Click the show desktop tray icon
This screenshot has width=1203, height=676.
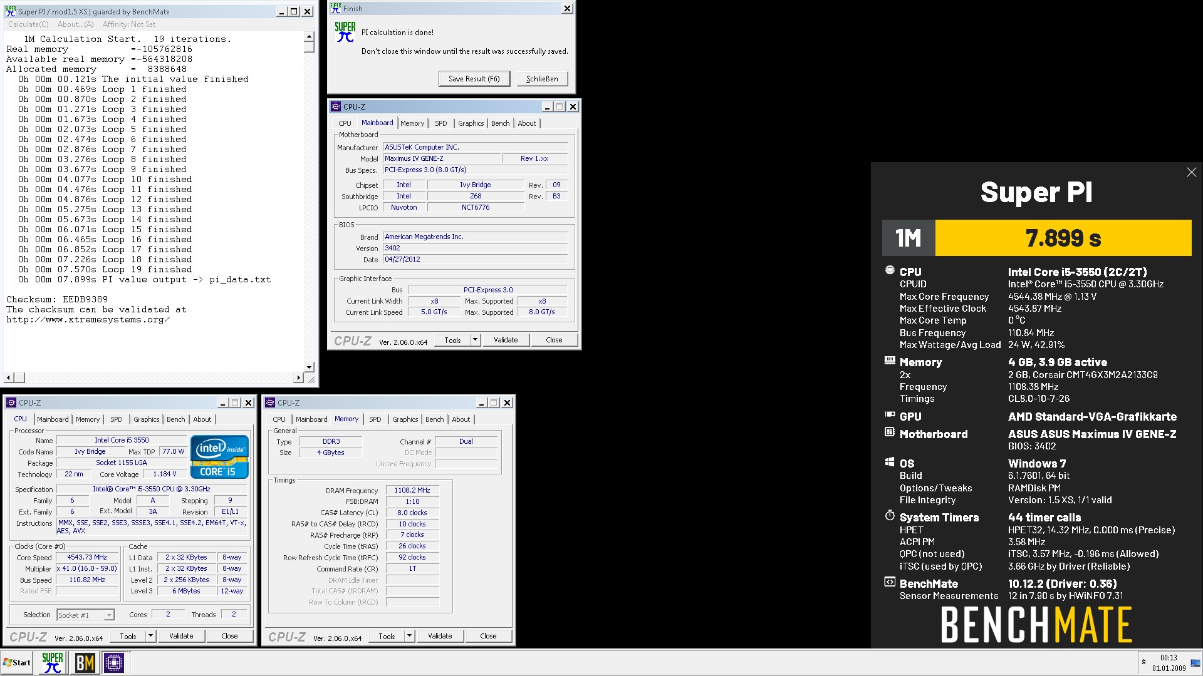(1195, 663)
